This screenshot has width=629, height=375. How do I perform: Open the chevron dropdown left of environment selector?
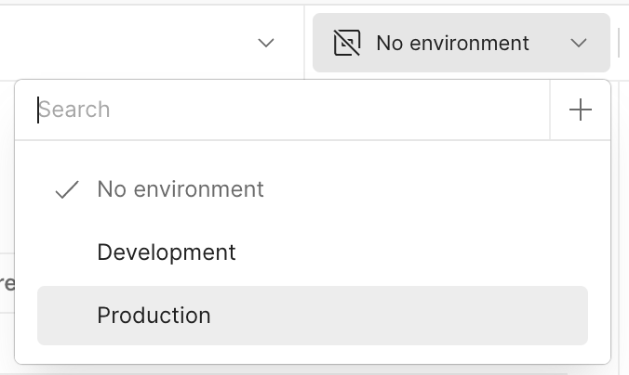pyautogui.click(x=266, y=43)
